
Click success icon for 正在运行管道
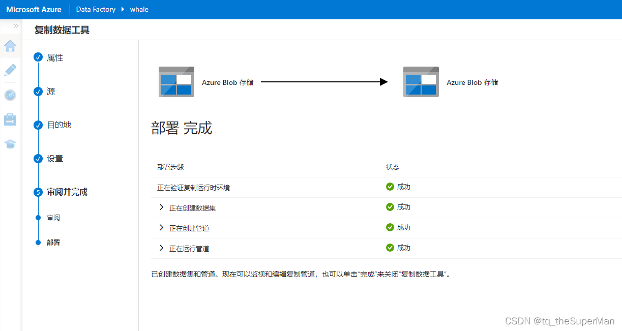(390, 248)
